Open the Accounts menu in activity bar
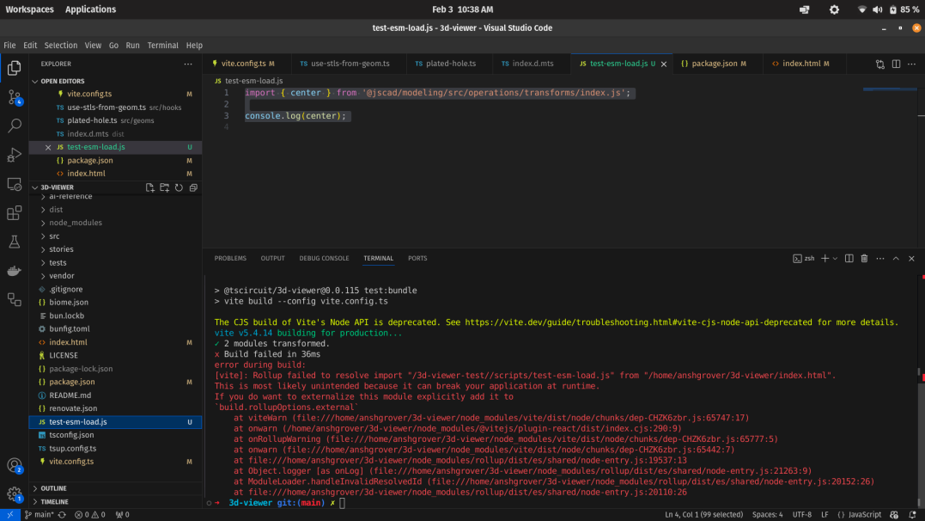The image size is (925, 521). [x=14, y=465]
